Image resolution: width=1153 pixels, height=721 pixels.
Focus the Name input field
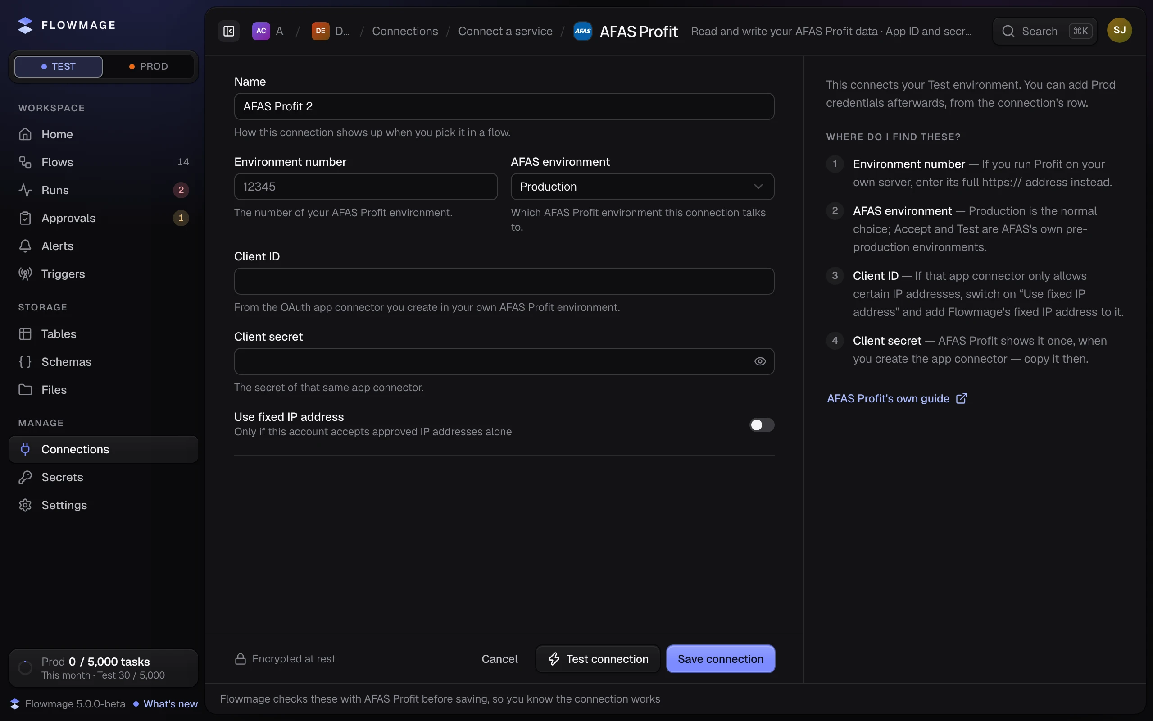(x=504, y=106)
